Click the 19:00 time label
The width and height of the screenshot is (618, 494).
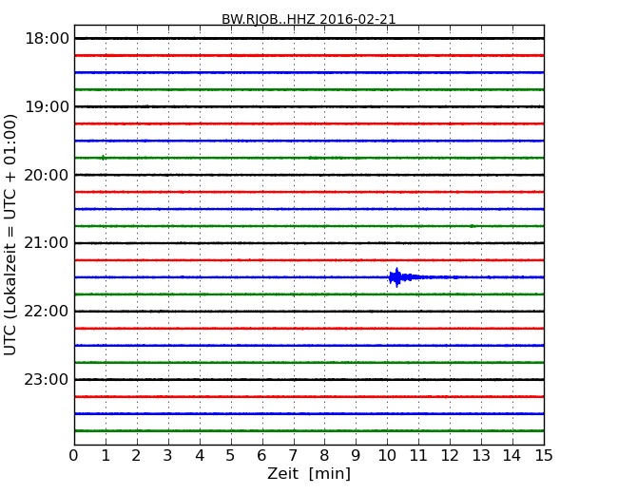[x=47, y=106]
